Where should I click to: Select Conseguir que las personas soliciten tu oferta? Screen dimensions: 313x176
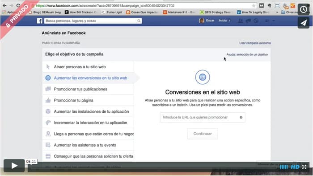point(88,156)
